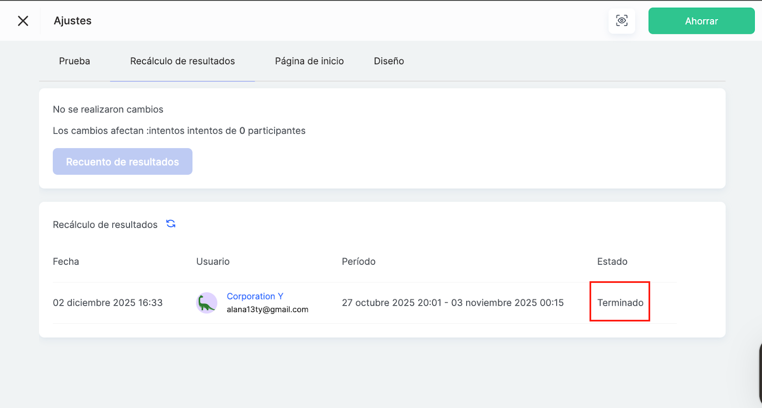Viewport: 762px width, 408px height.
Task: Click the Estado column header
Action: pos(612,261)
